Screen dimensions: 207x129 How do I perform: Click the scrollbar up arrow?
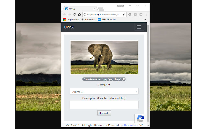(x=148, y=24)
